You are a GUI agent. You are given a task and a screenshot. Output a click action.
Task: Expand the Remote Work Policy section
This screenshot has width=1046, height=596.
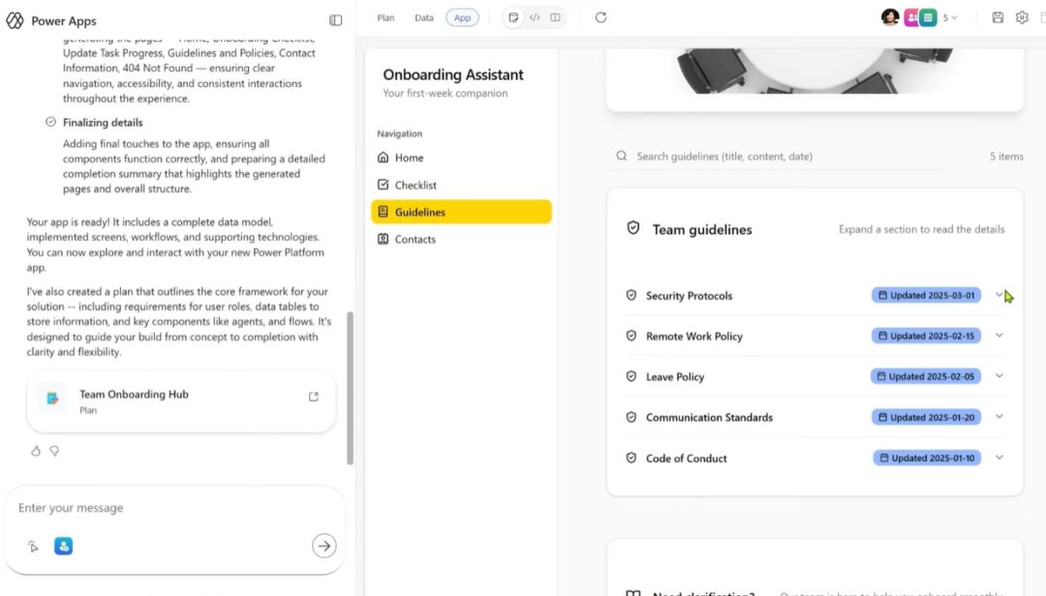(x=1000, y=336)
